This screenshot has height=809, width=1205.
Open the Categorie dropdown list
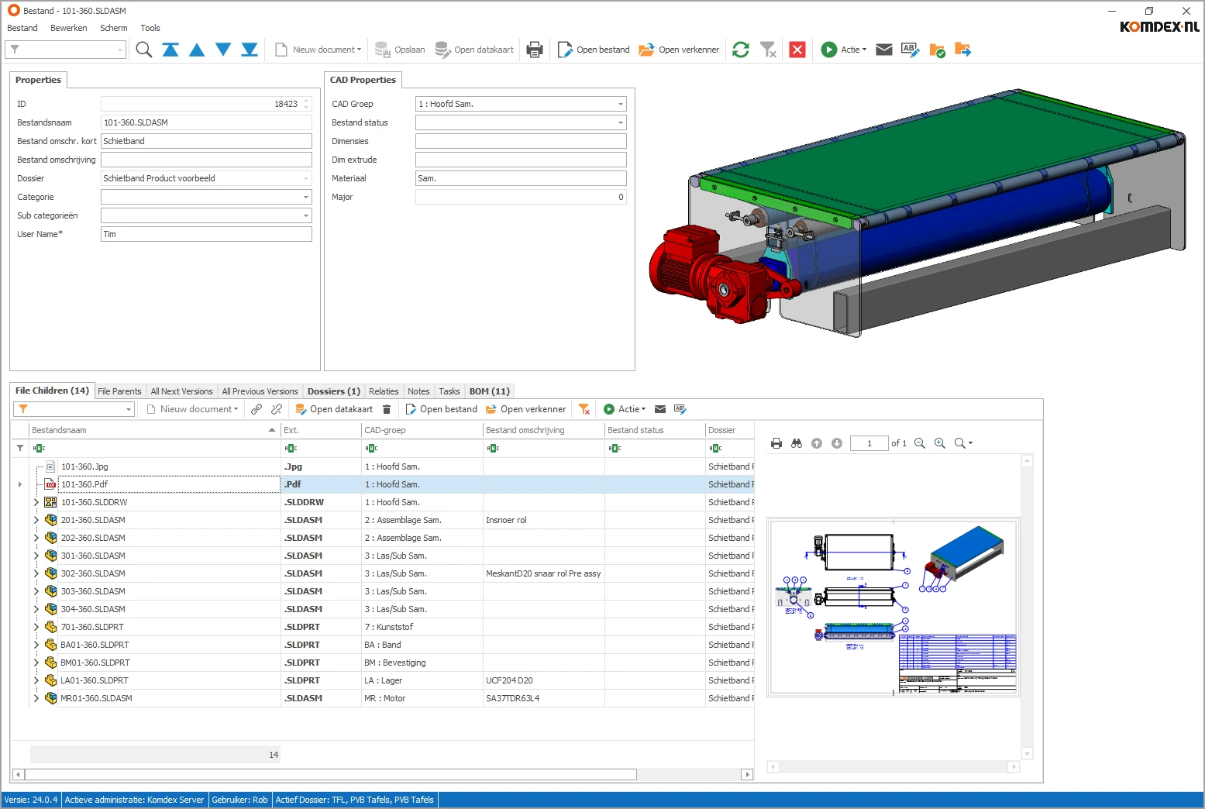tap(305, 197)
